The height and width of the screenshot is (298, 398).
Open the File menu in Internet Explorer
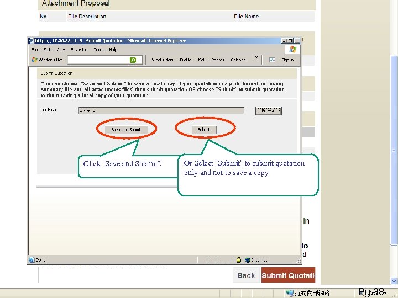click(35, 50)
